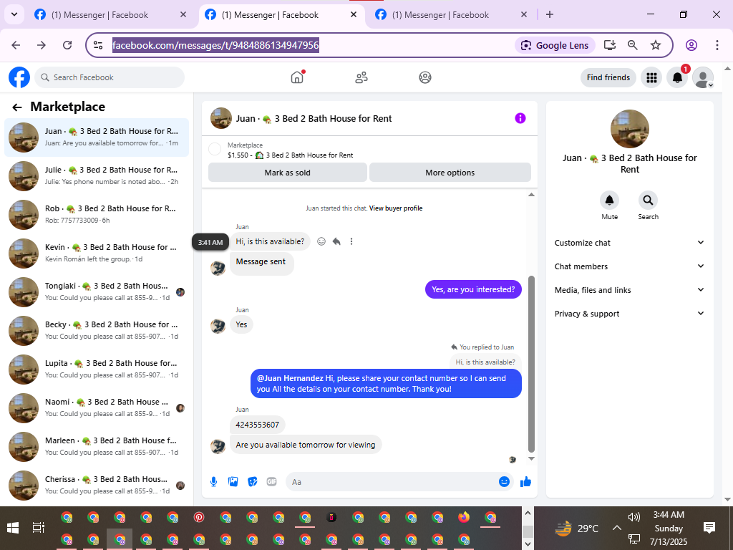
Task: Open Juan's profile picture in right panel
Action: [x=630, y=129]
